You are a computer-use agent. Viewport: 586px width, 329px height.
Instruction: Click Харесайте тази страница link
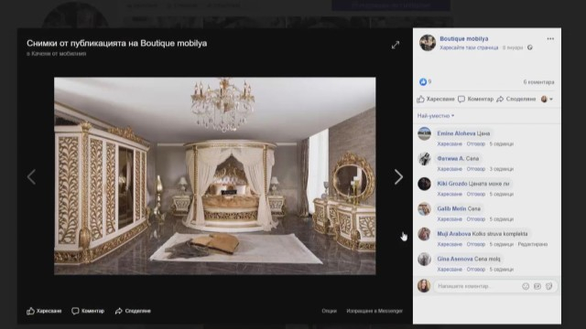(x=469, y=48)
